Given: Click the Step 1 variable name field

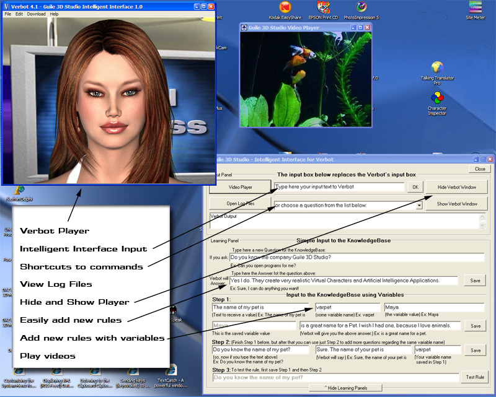Looking at the screenshot, I should (348, 307).
